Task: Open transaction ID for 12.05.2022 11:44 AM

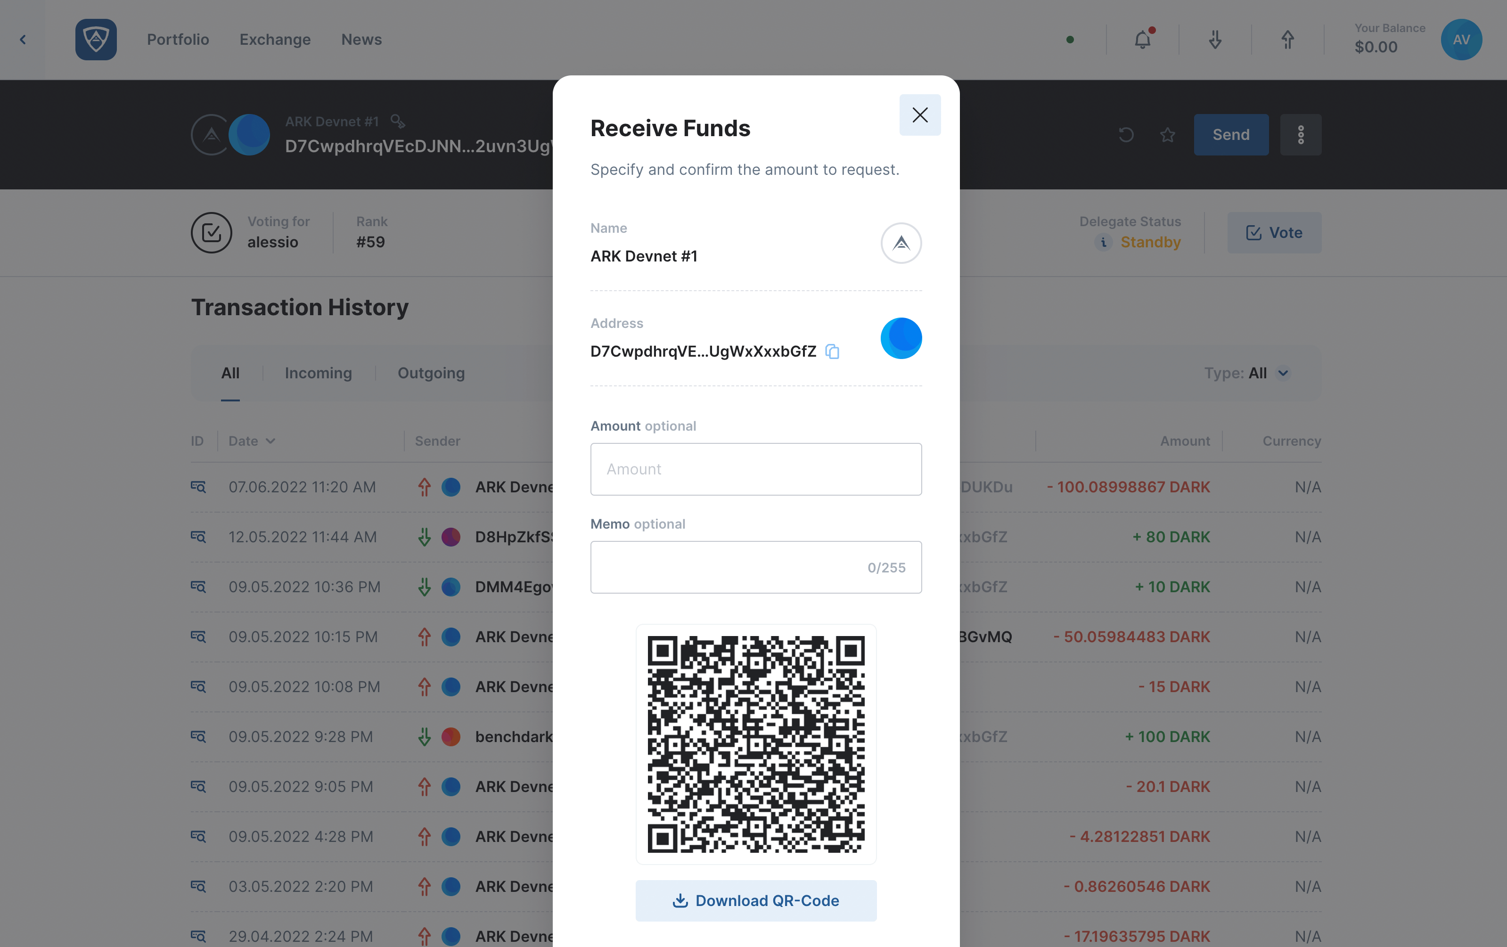Action: [x=198, y=537]
